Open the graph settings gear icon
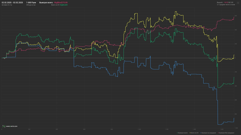The height and width of the screenshot is (135, 241). tap(238, 3)
